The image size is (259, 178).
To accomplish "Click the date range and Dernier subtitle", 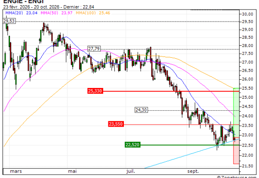I will pyautogui.click(x=49, y=7).
